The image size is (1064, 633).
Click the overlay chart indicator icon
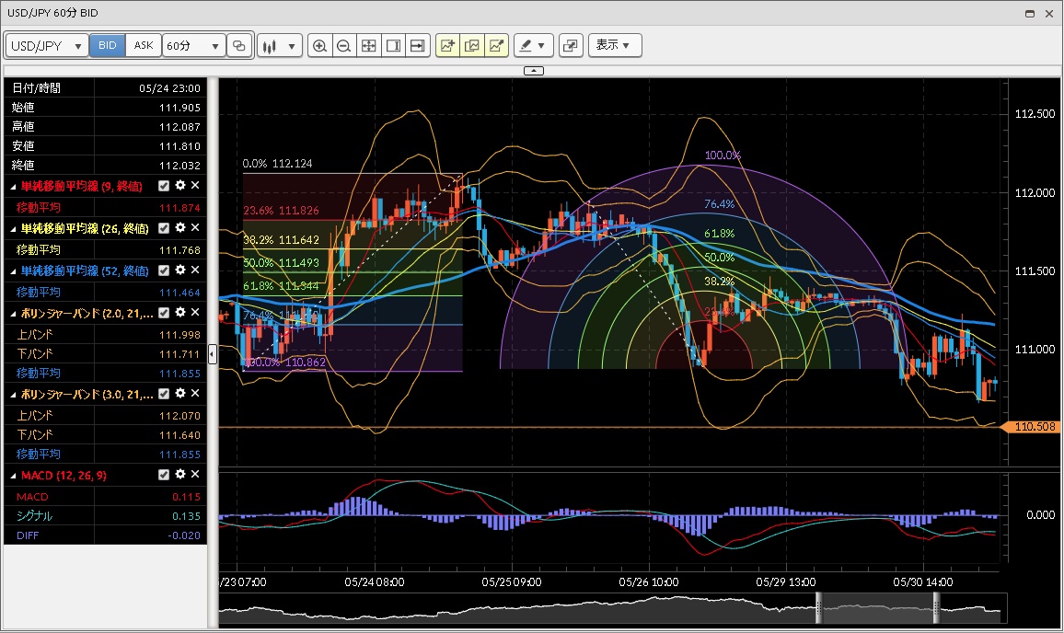[x=472, y=45]
